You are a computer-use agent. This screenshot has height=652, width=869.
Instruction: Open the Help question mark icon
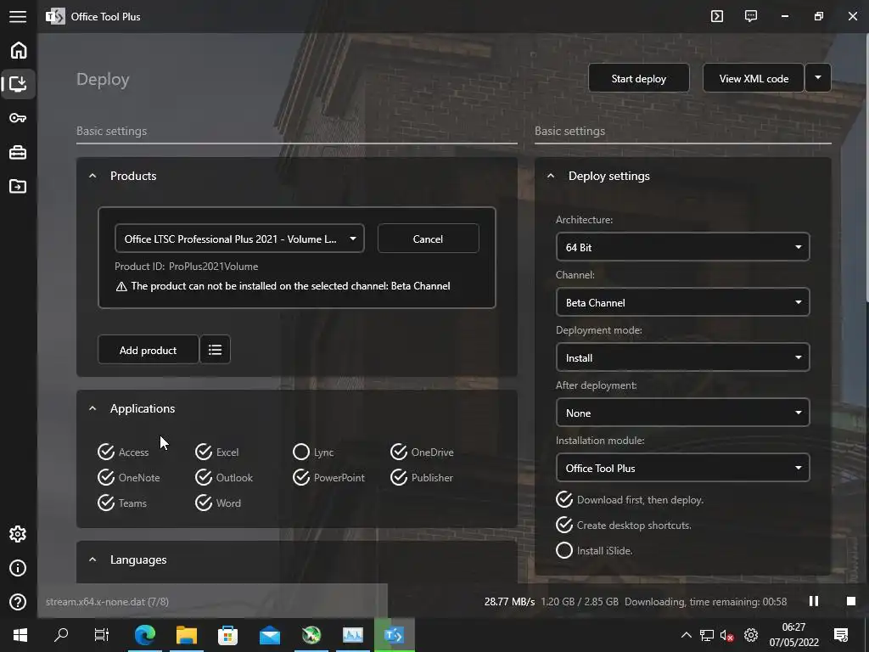point(19,602)
